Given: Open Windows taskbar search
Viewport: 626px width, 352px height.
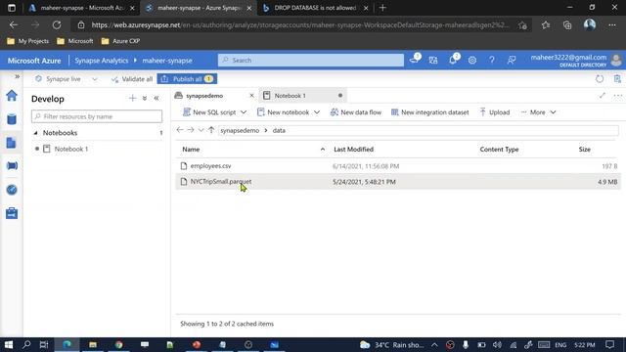Looking at the screenshot, I should tap(26, 344).
